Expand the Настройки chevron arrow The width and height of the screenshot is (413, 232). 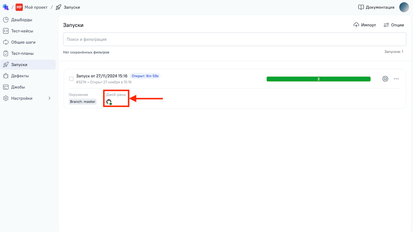49,98
